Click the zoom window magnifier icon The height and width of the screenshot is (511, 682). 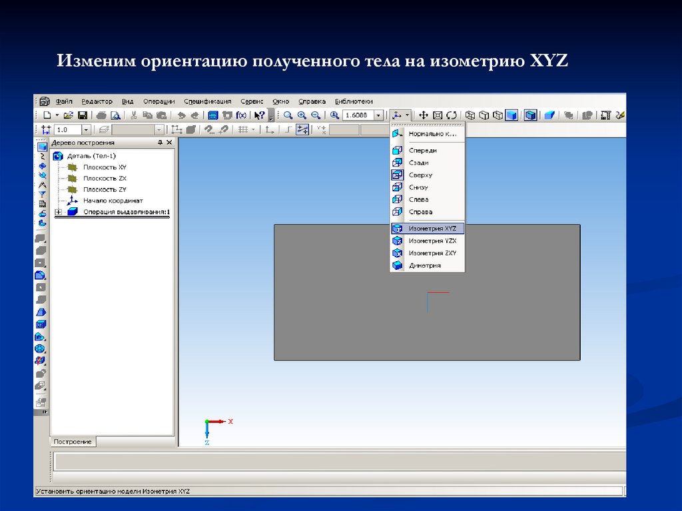288,115
